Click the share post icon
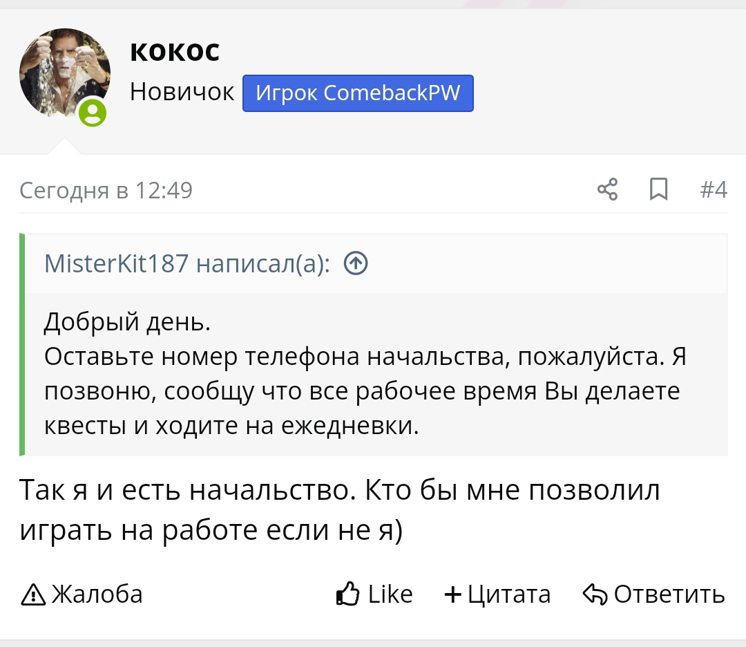The width and height of the screenshot is (746, 647). click(607, 189)
